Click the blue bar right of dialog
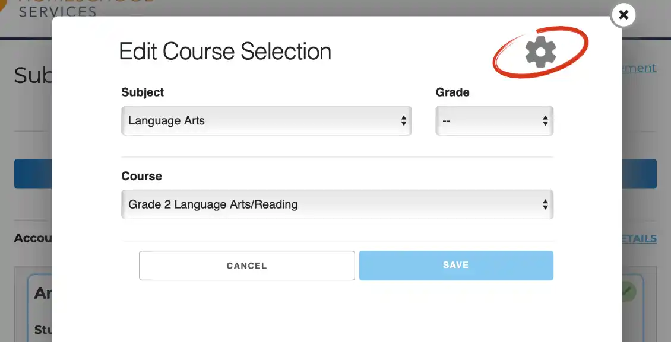Image resolution: width=671 pixels, height=342 pixels. point(640,174)
